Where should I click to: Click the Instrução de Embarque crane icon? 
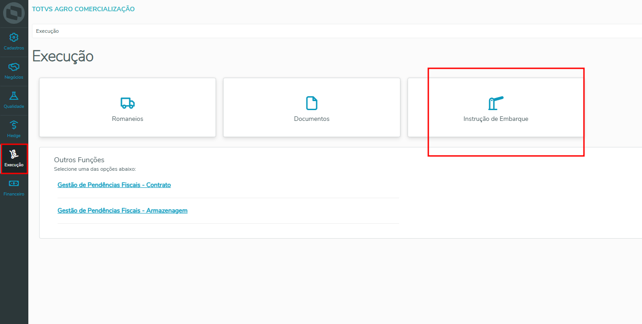(496, 103)
